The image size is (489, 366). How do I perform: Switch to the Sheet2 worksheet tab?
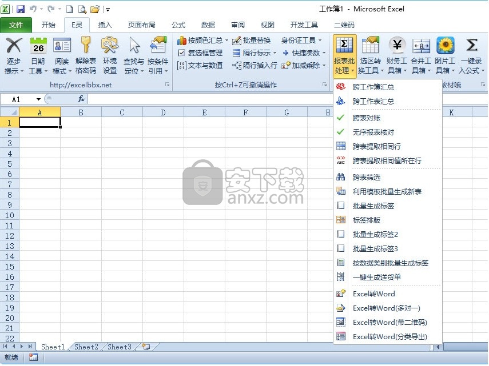coord(86,347)
